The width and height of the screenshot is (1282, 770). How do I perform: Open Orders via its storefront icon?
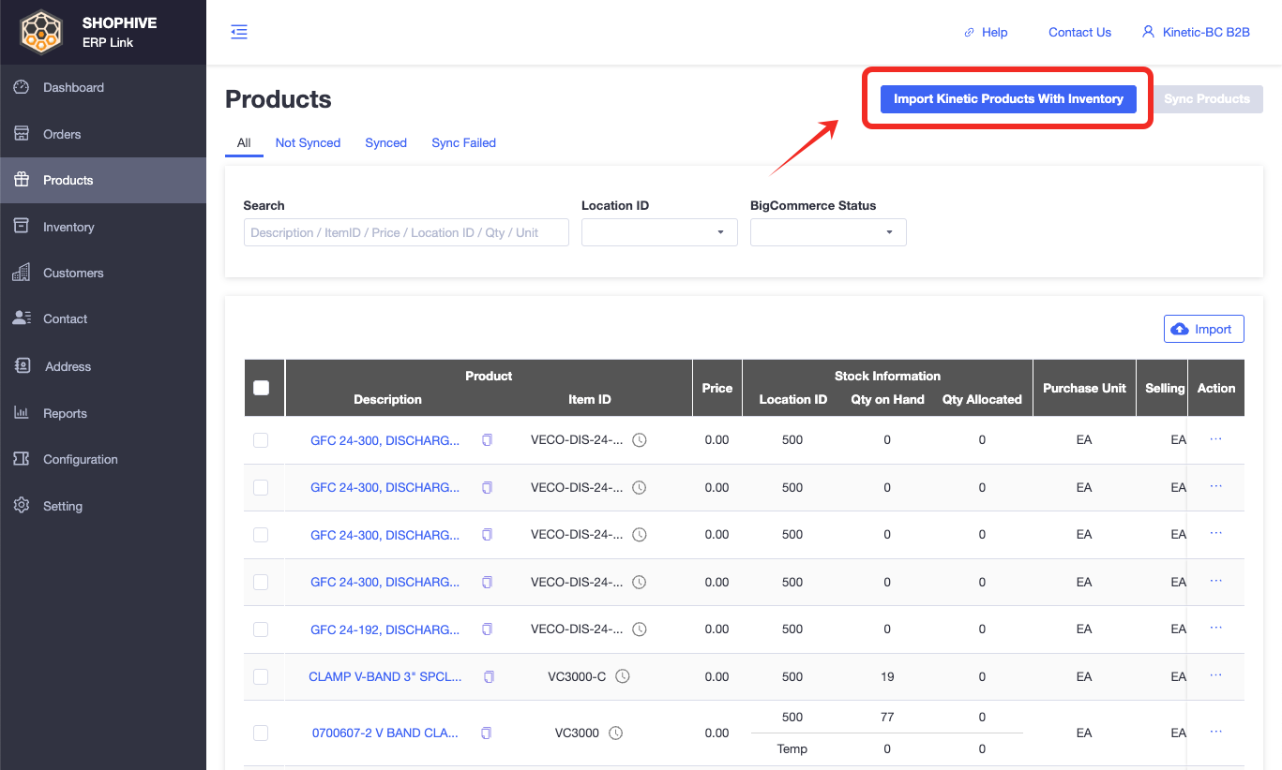(22, 134)
